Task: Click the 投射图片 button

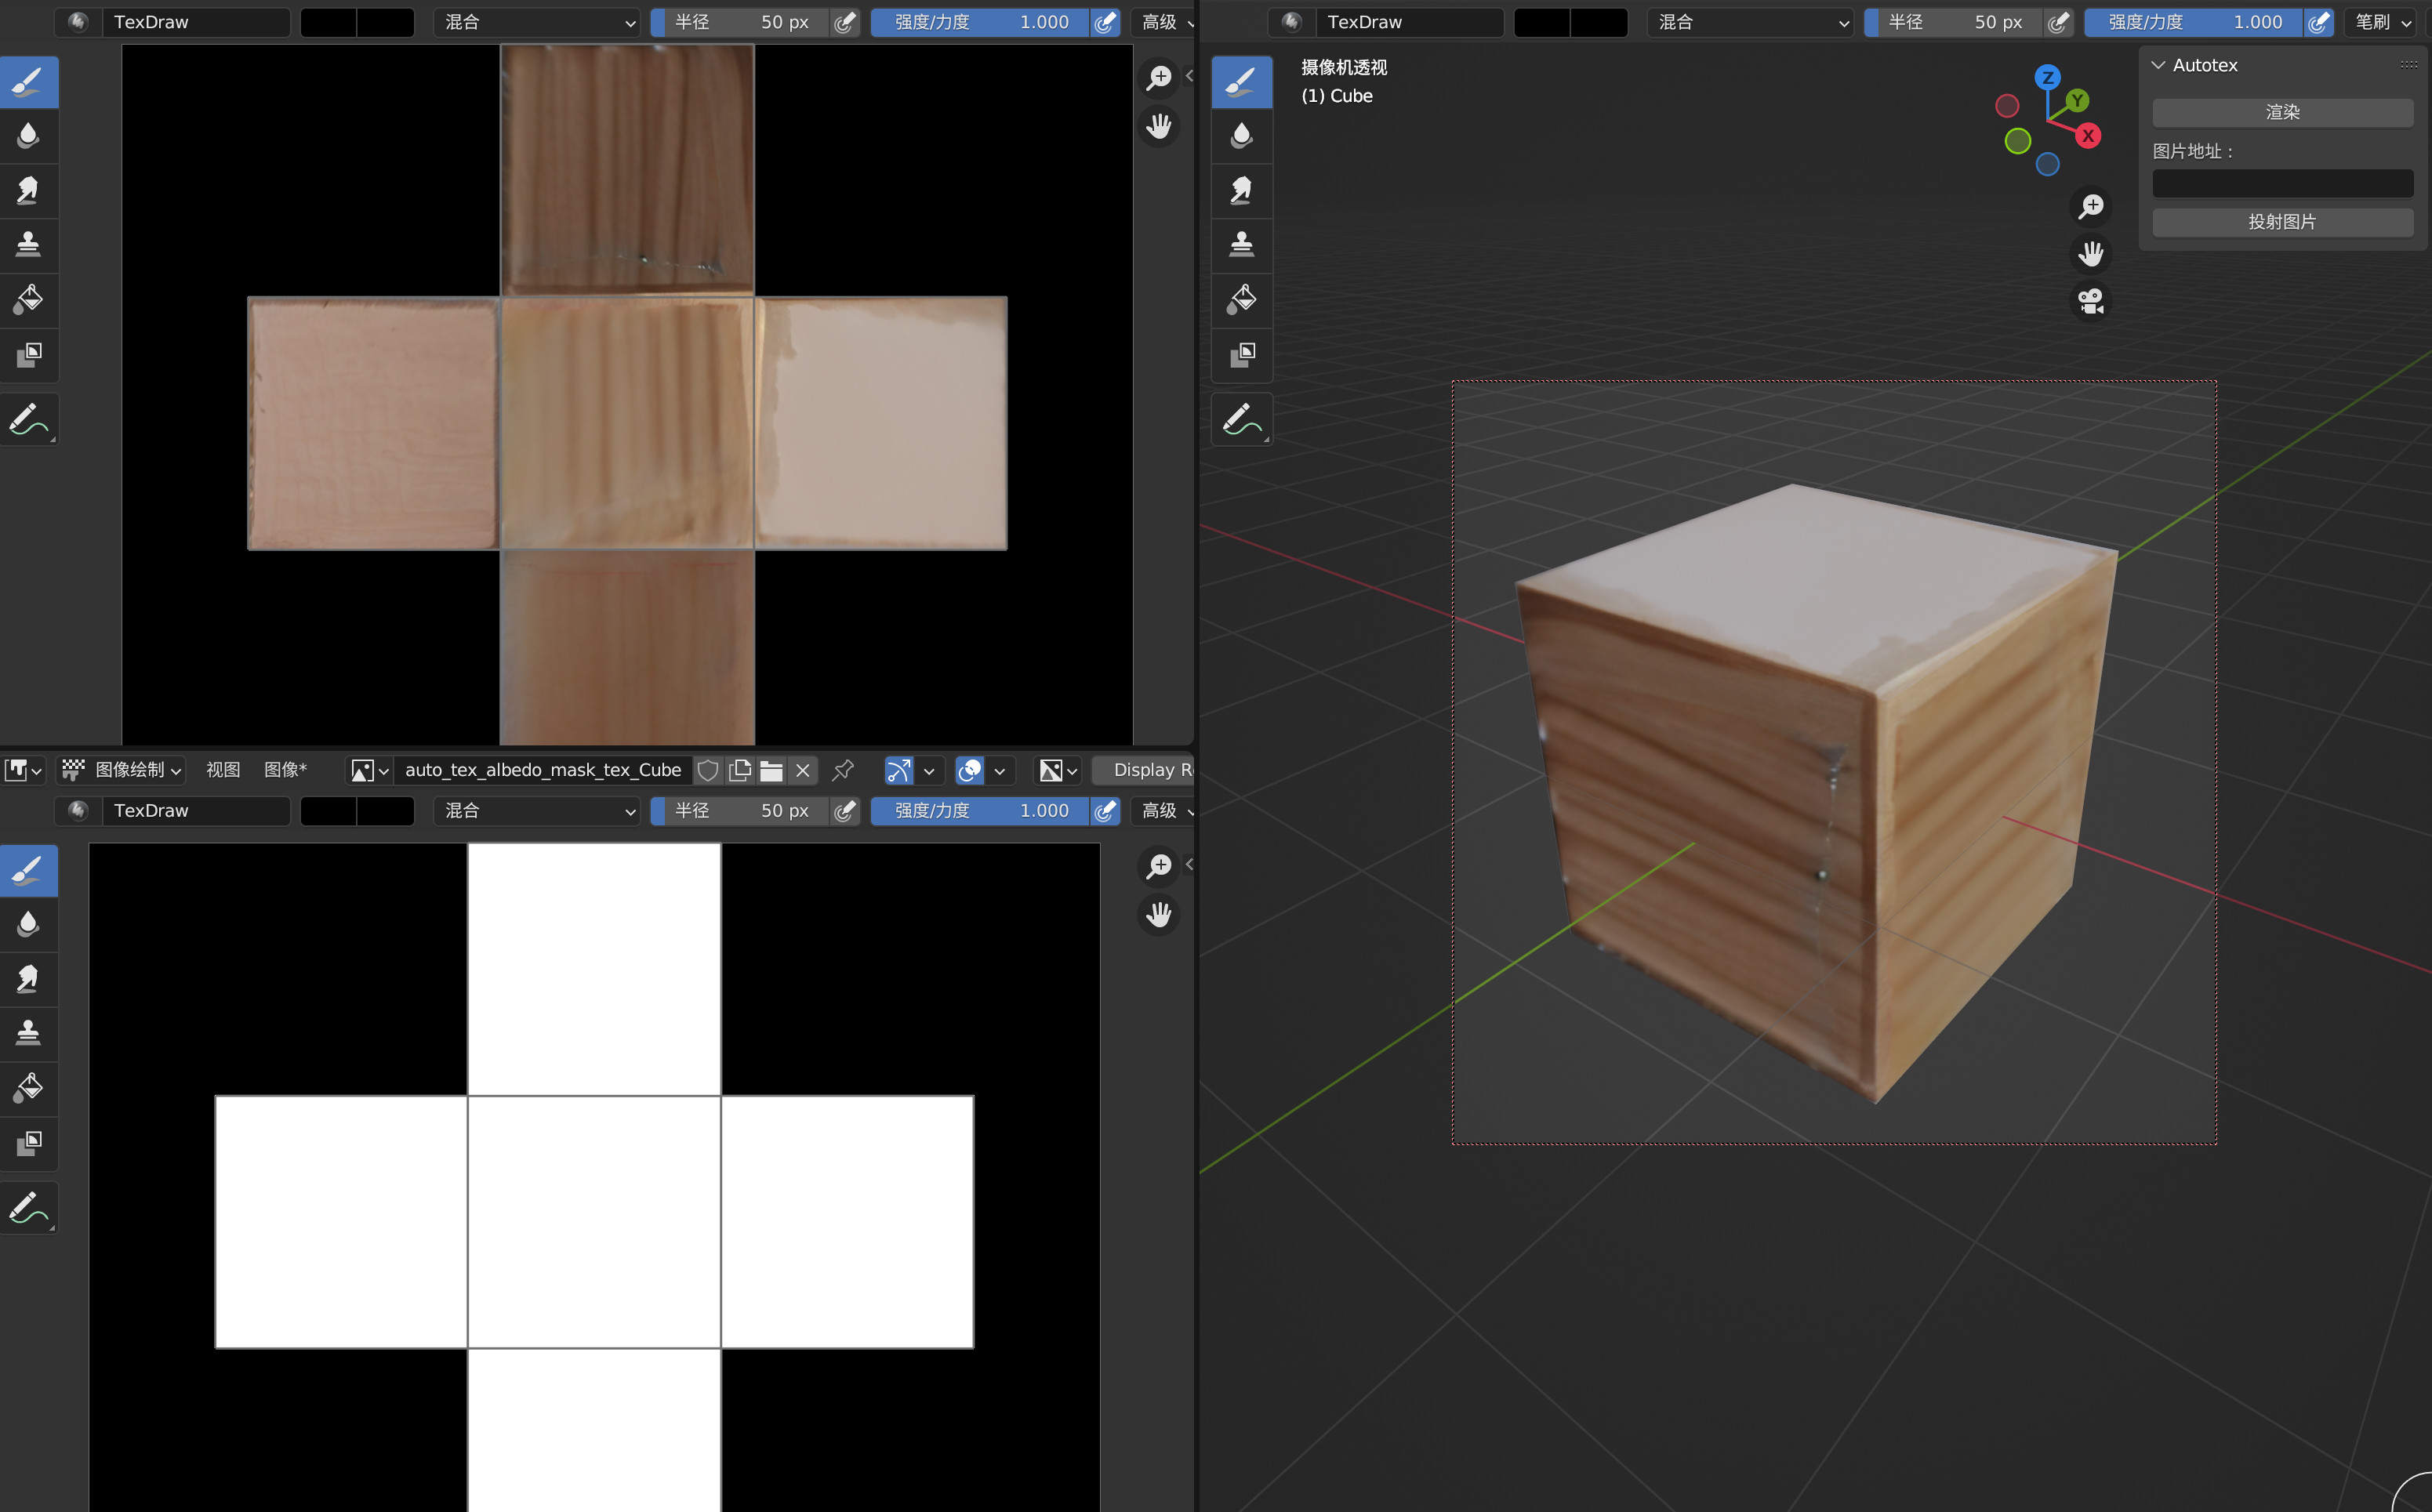Action: [2282, 222]
